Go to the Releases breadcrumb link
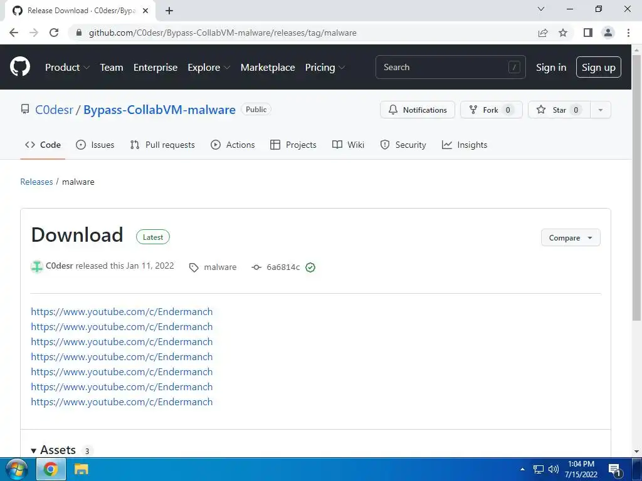This screenshot has width=642, height=481. tap(36, 182)
